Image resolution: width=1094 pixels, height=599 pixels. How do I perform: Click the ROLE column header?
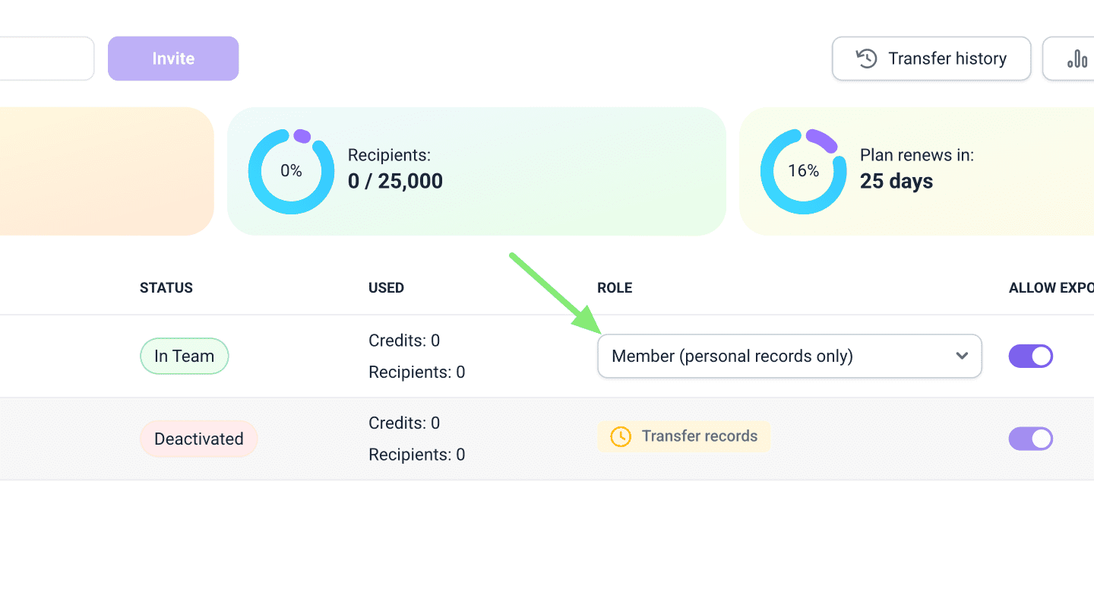point(615,288)
